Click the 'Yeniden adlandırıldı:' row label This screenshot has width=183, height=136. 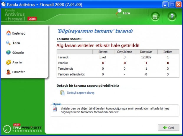tap(71, 74)
